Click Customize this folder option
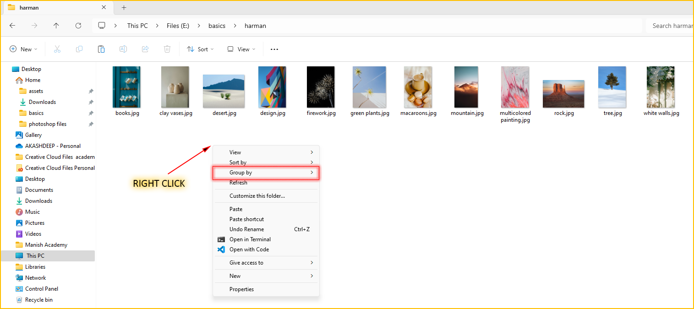 tap(257, 196)
